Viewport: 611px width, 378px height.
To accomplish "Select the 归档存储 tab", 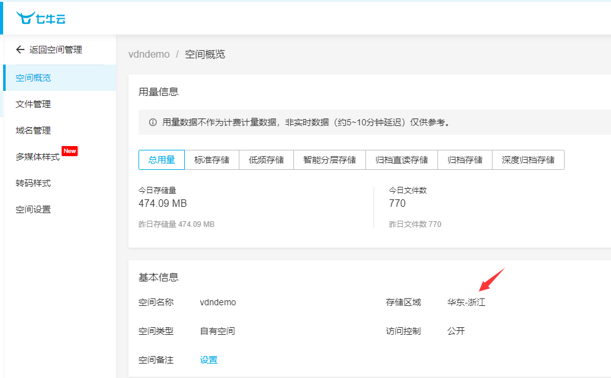I will pyautogui.click(x=465, y=160).
